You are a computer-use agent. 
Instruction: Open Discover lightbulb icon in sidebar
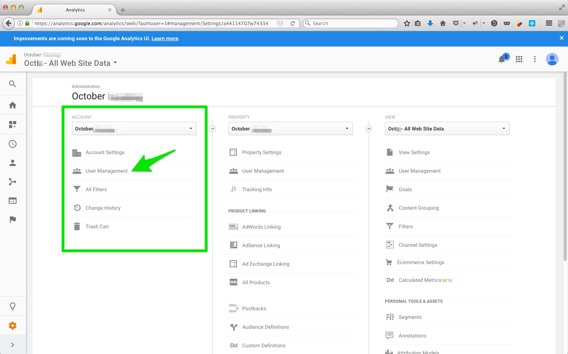pyautogui.click(x=13, y=306)
